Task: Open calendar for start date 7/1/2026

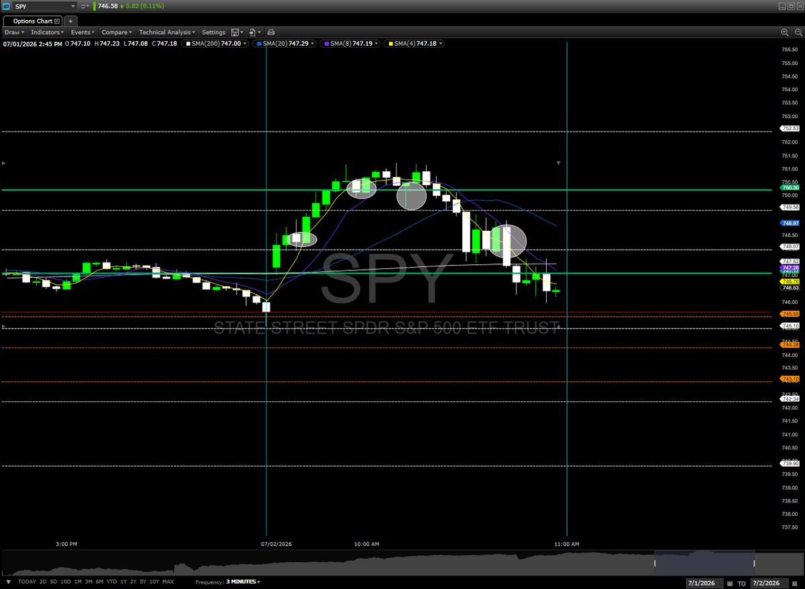Action: (730, 582)
